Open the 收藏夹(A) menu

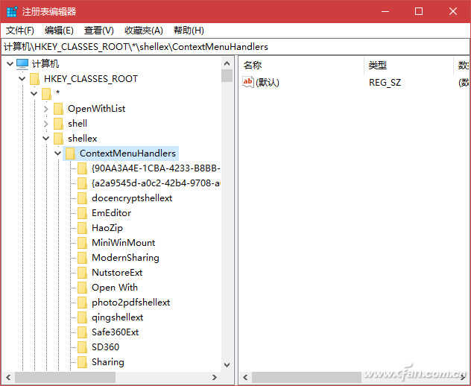(144, 31)
